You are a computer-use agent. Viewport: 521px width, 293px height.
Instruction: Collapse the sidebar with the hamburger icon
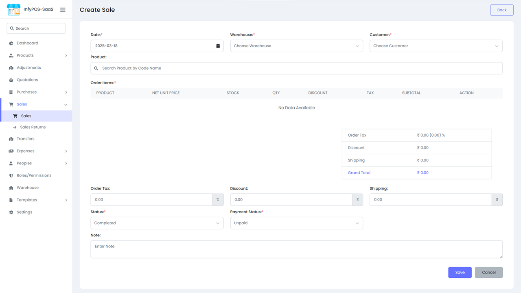(63, 10)
